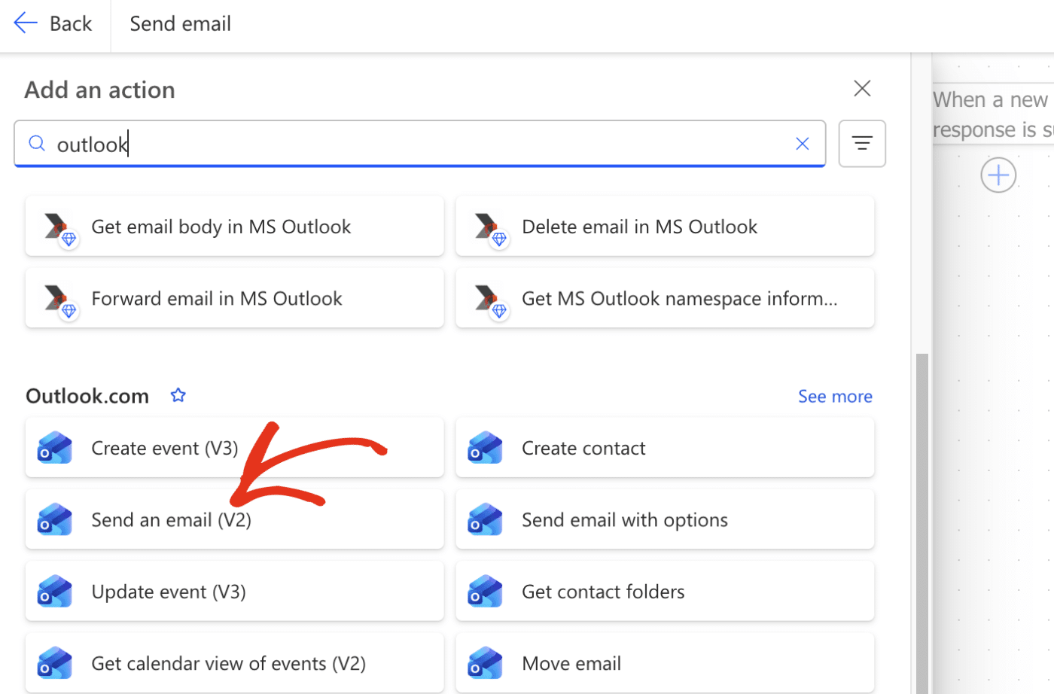
Task: Select Delete email in MS Outlook
Action: coord(665,226)
